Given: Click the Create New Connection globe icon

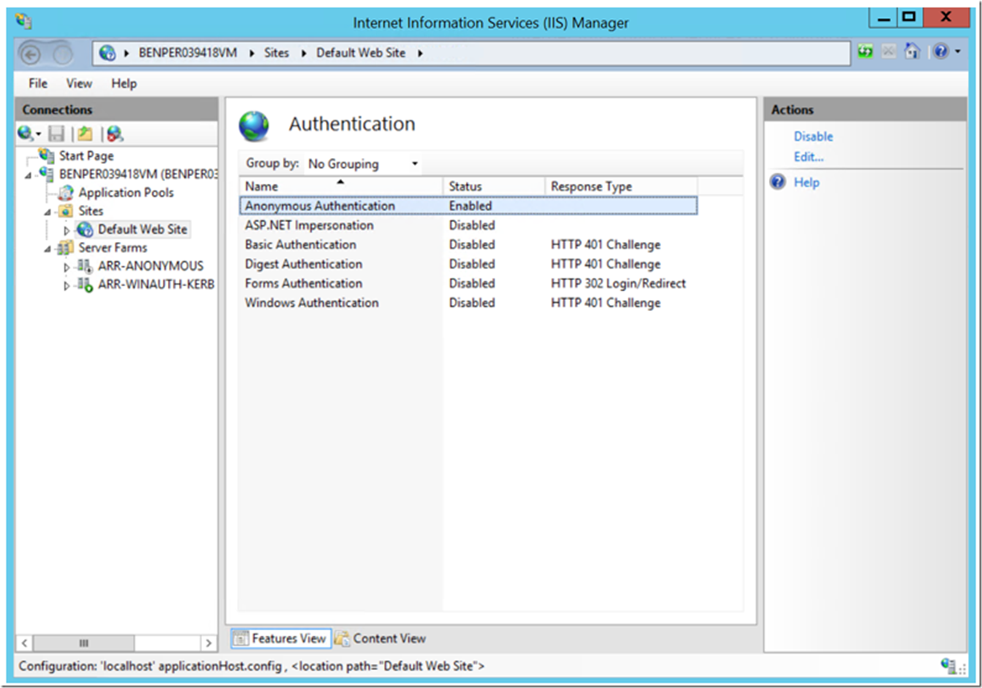Looking at the screenshot, I should coord(26,133).
